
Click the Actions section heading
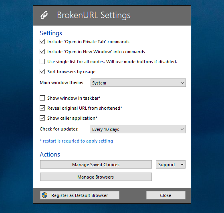click(50, 155)
